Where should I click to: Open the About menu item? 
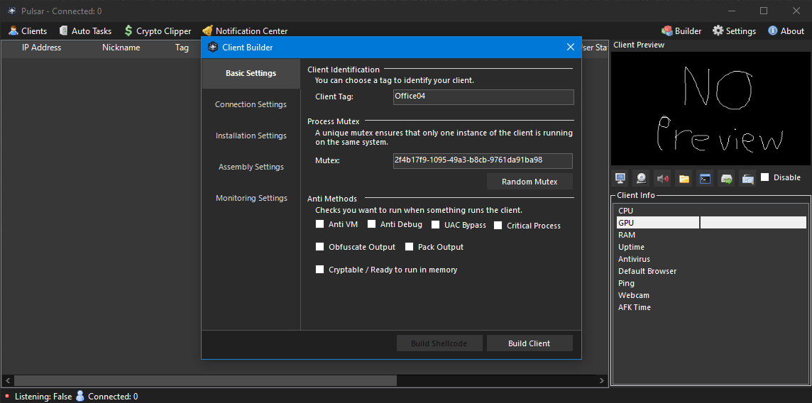[786, 31]
